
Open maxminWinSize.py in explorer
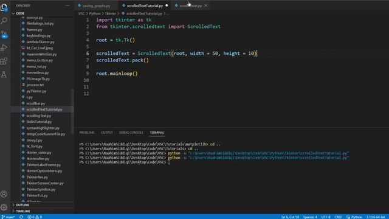tap(42, 54)
